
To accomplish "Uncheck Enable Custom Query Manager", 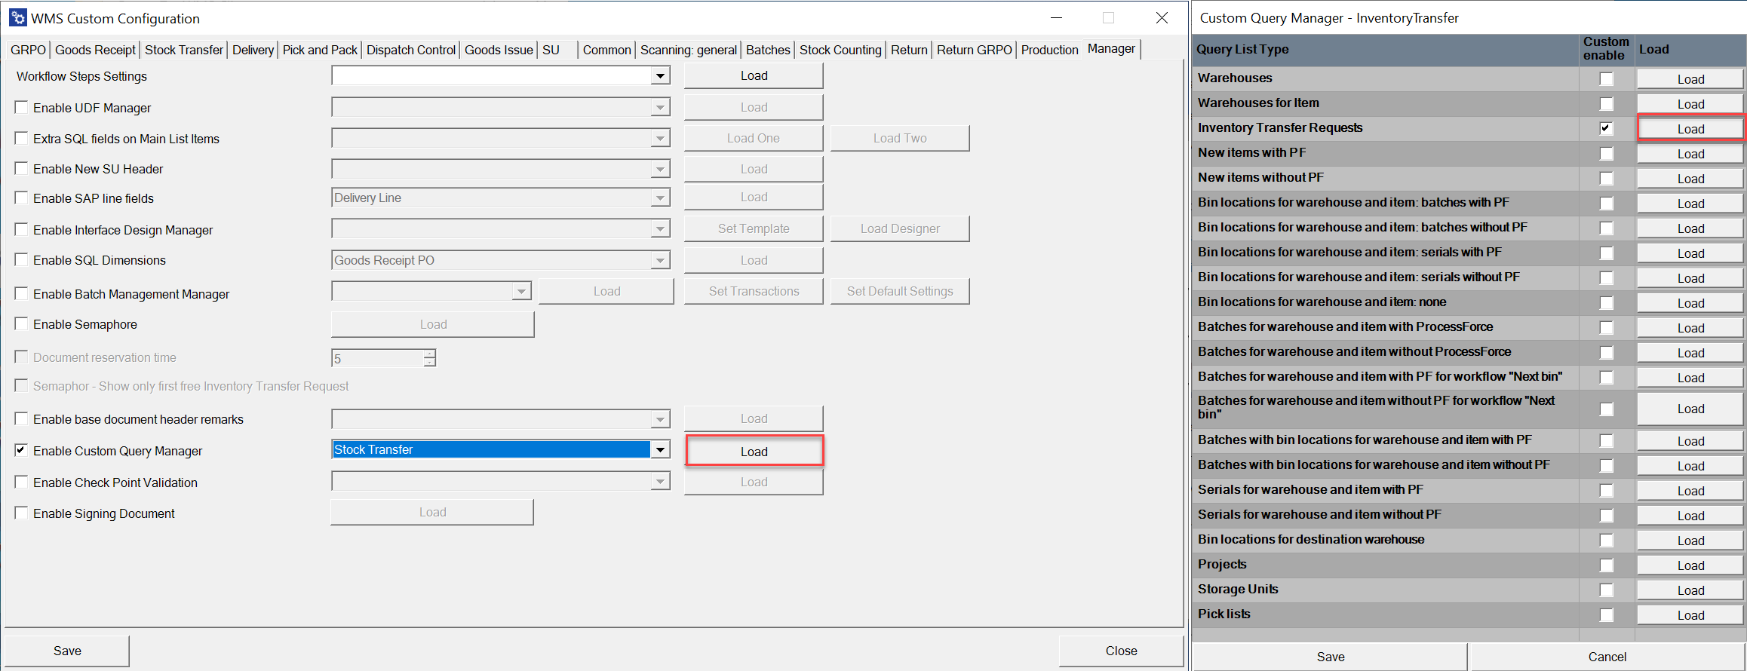I will coord(22,450).
